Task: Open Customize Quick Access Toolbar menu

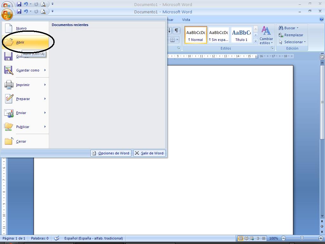Action: (x=52, y=11)
